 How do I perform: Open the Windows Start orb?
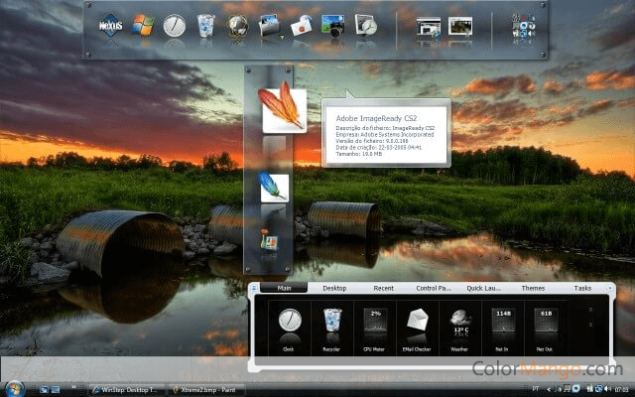click(15, 389)
